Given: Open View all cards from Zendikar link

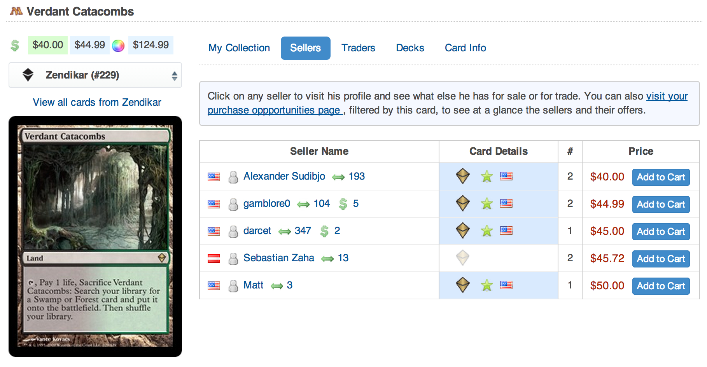Looking at the screenshot, I should (x=97, y=102).
